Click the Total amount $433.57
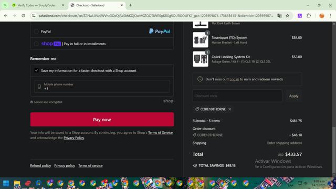This screenshot has height=189, width=336. (x=293, y=154)
